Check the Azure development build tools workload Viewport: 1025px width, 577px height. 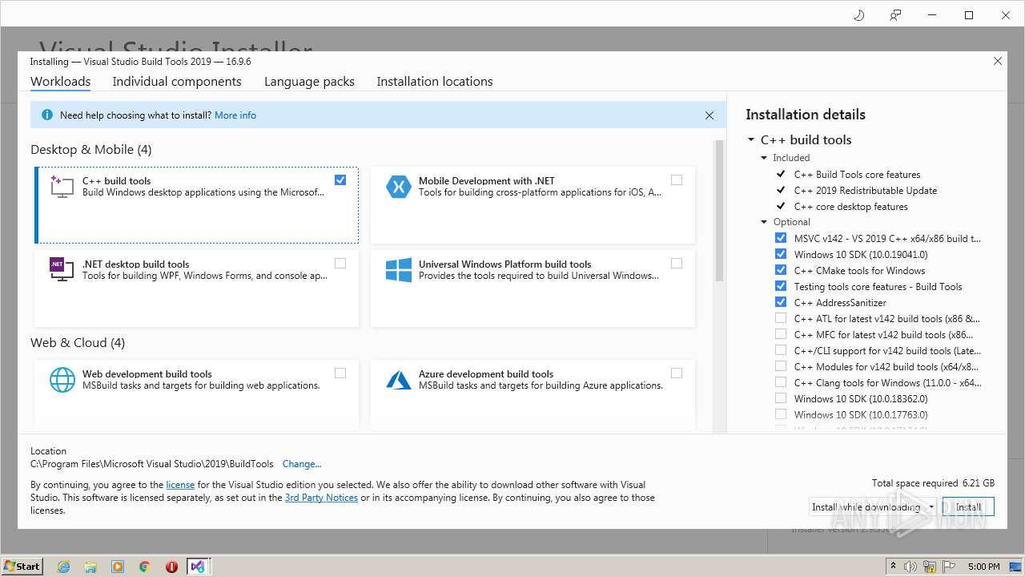point(677,373)
